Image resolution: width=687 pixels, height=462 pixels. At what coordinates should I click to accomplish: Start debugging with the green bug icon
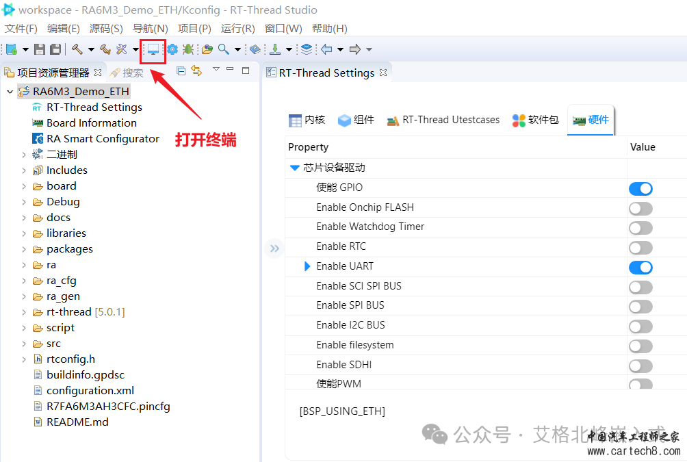pos(188,49)
